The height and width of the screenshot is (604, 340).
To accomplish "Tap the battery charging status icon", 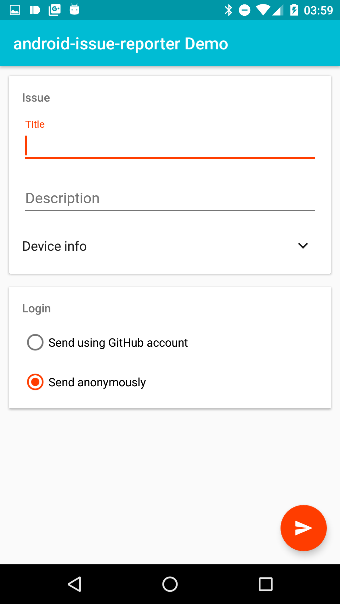I will point(294,10).
